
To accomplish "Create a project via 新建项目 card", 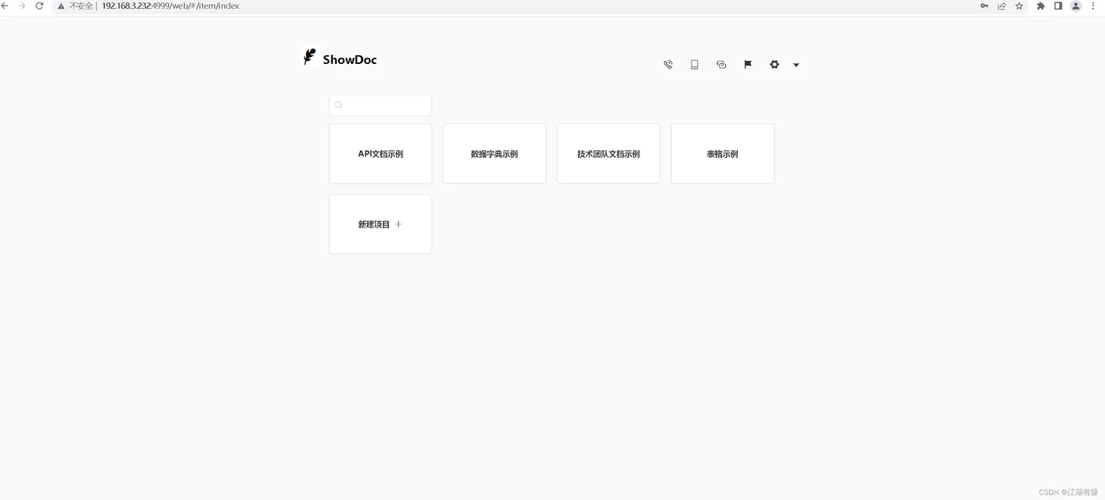I will [x=380, y=224].
